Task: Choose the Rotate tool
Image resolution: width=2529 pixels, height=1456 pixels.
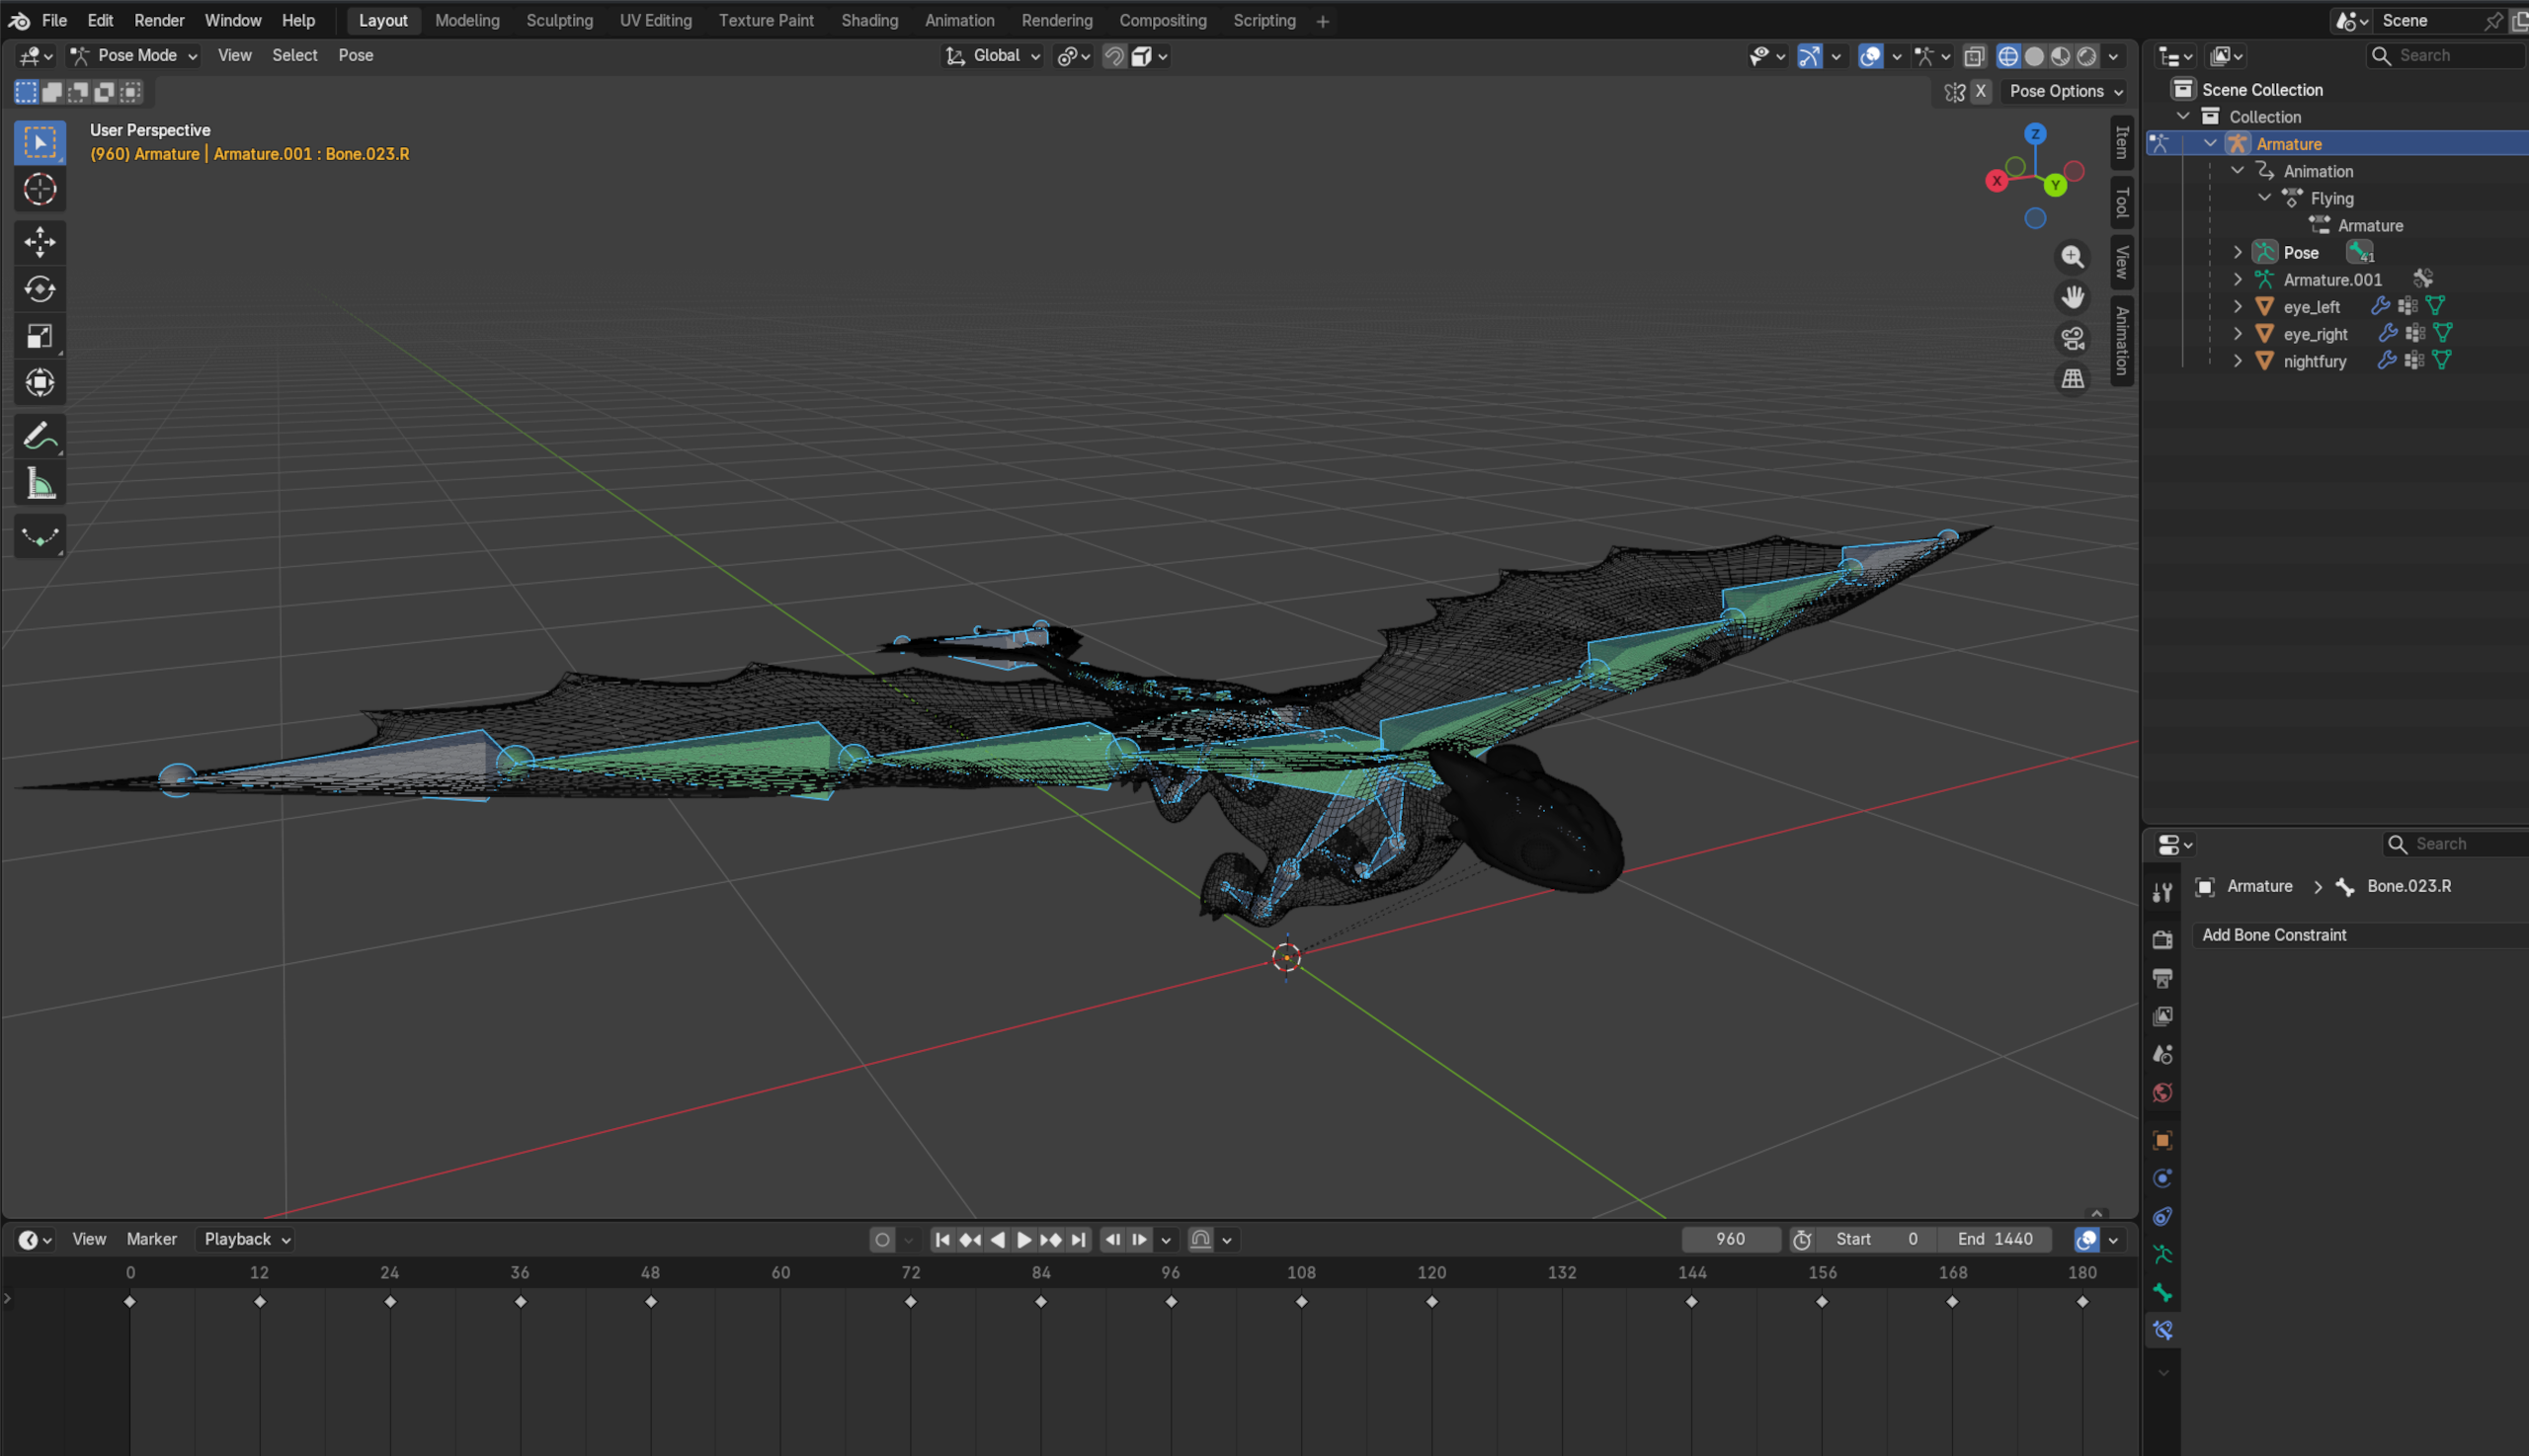Action: [40, 289]
